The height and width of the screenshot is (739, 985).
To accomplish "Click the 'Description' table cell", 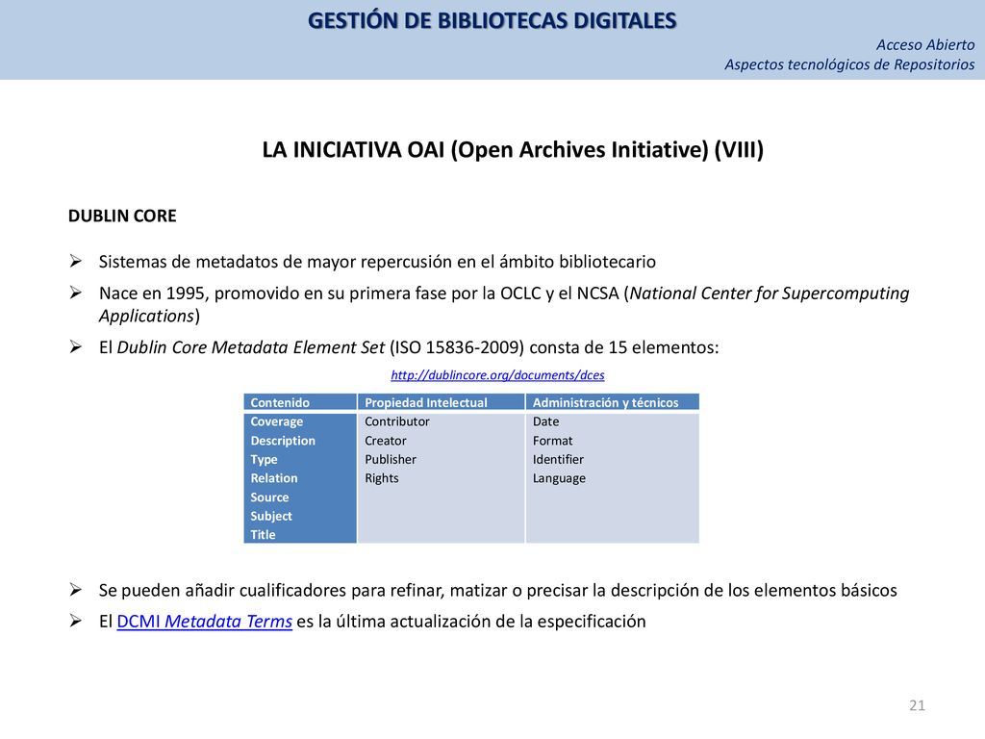I will (x=283, y=441).
